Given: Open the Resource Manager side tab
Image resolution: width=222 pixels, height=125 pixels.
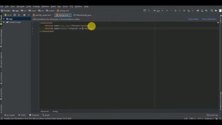Looking at the screenshot, I should pyautogui.click(x=1, y=38).
